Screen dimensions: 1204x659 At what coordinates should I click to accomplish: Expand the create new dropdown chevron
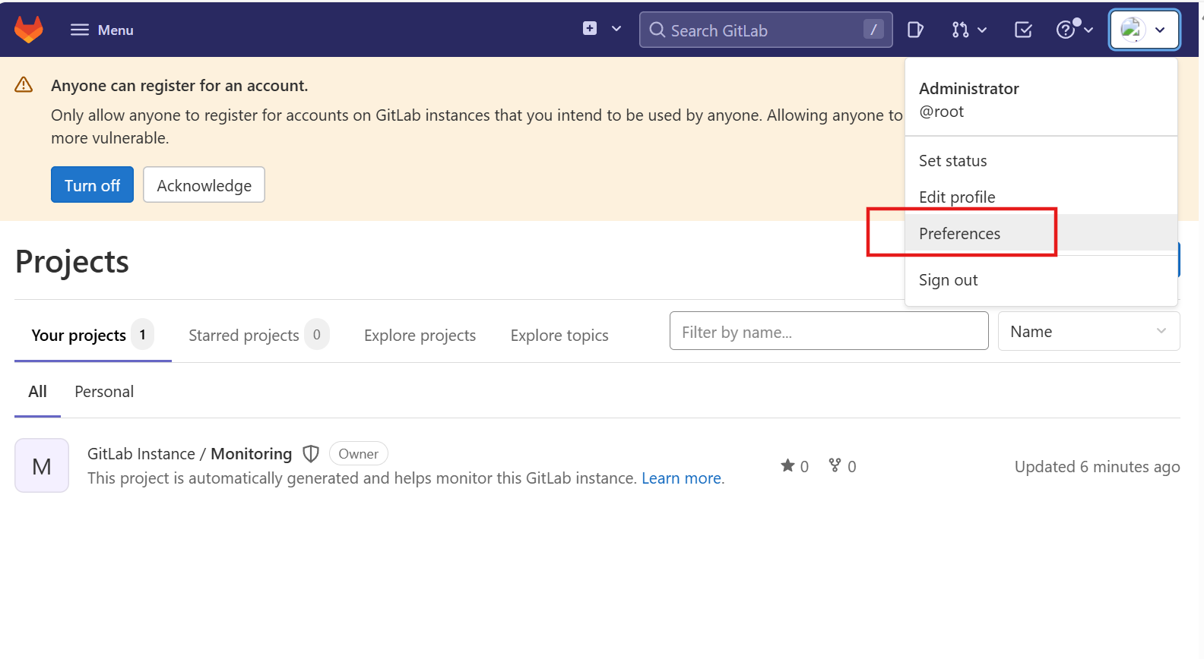pos(616,29)
